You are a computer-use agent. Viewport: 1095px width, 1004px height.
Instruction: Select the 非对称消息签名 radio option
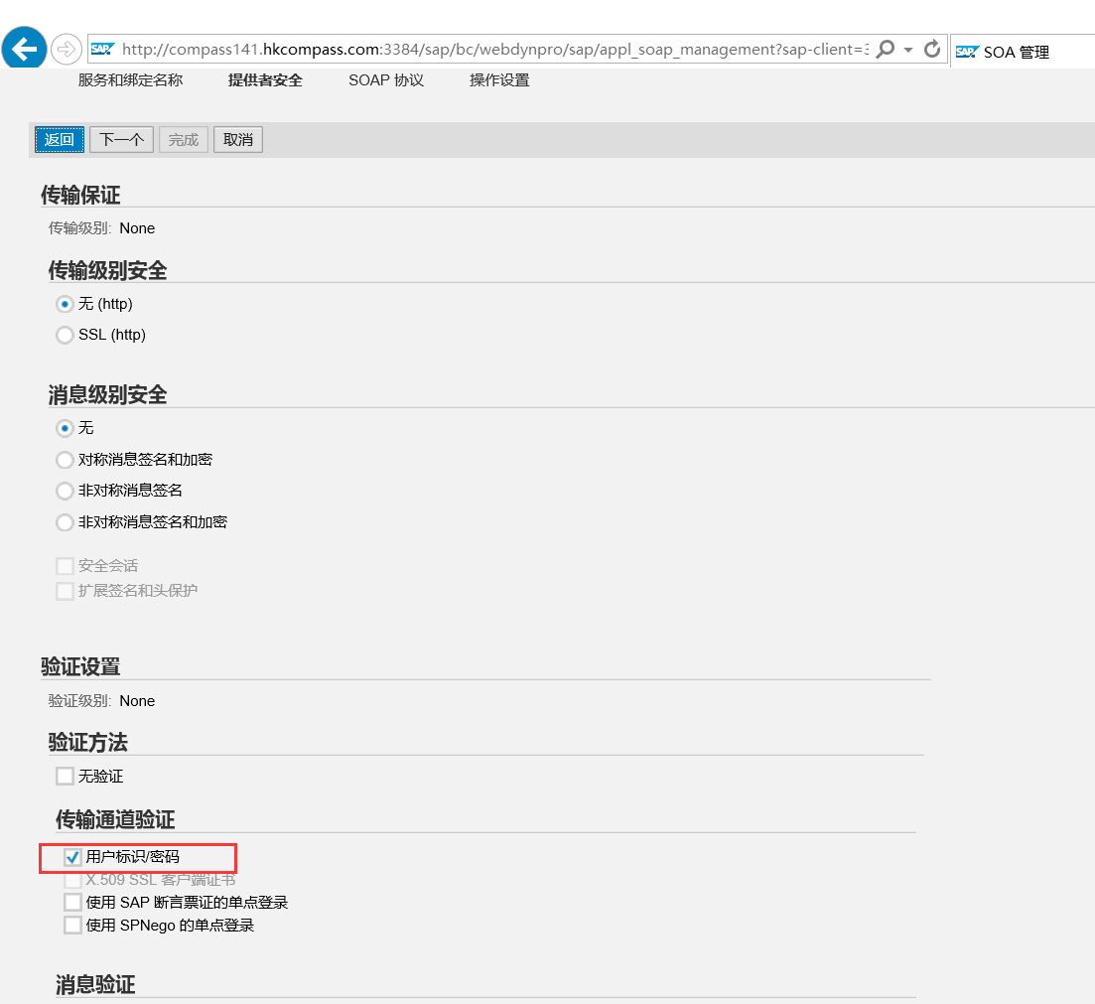(65, 492)
